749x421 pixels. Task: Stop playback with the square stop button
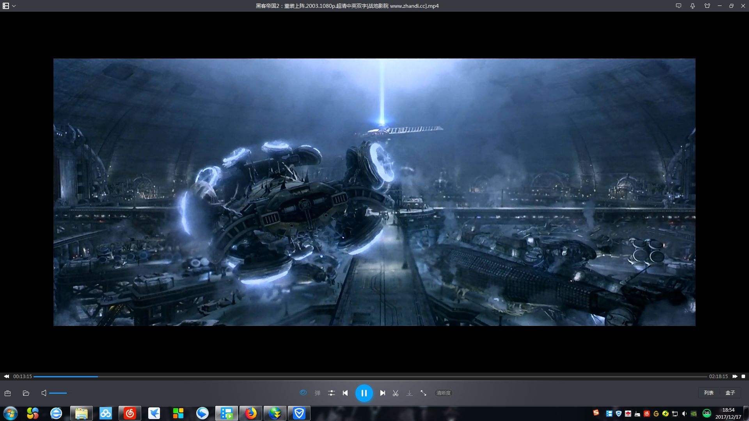click(744, 377)
